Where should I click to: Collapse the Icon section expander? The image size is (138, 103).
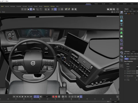coord(125,64)
